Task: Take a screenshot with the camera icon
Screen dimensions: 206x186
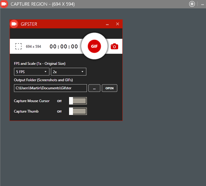Action: pos(114,46)
